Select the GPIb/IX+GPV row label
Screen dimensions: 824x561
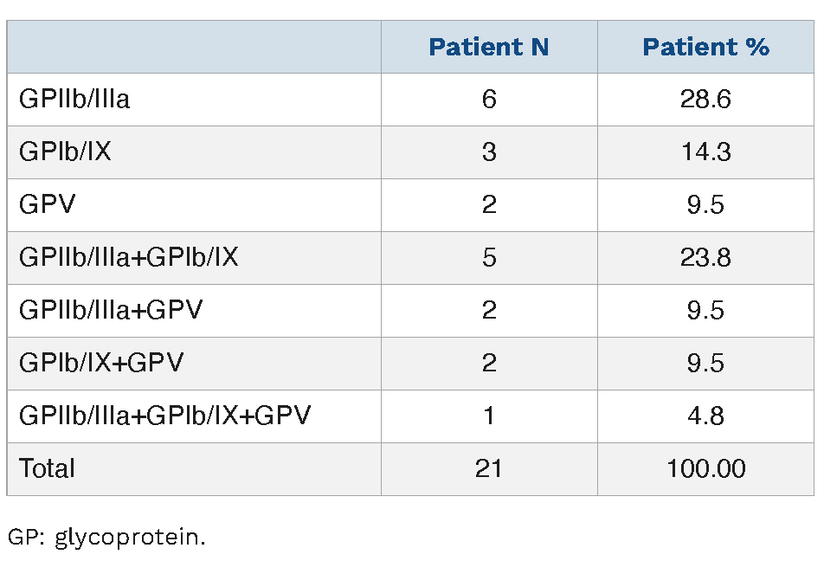pos(101,364)
